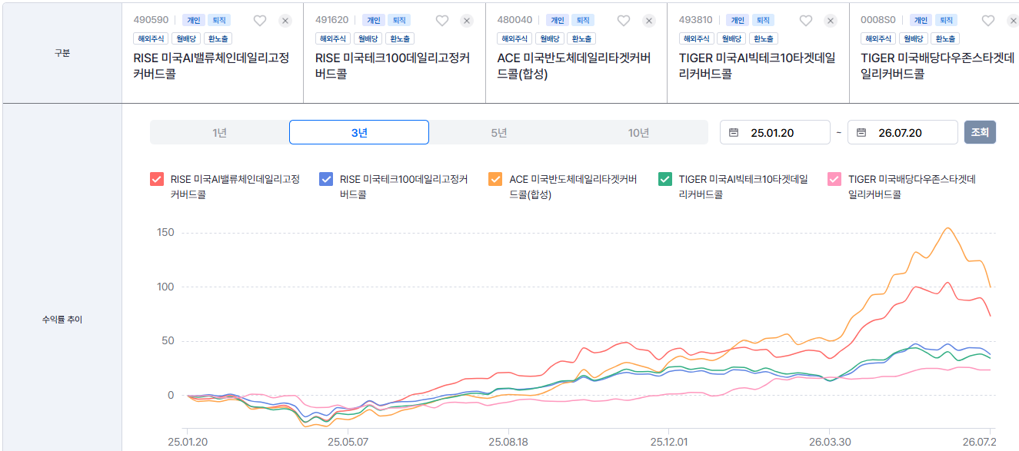Select the 3년 period tab
The width and height of the screenshot is (1019, 451).
pyautogui.click(x=359, y=132)
